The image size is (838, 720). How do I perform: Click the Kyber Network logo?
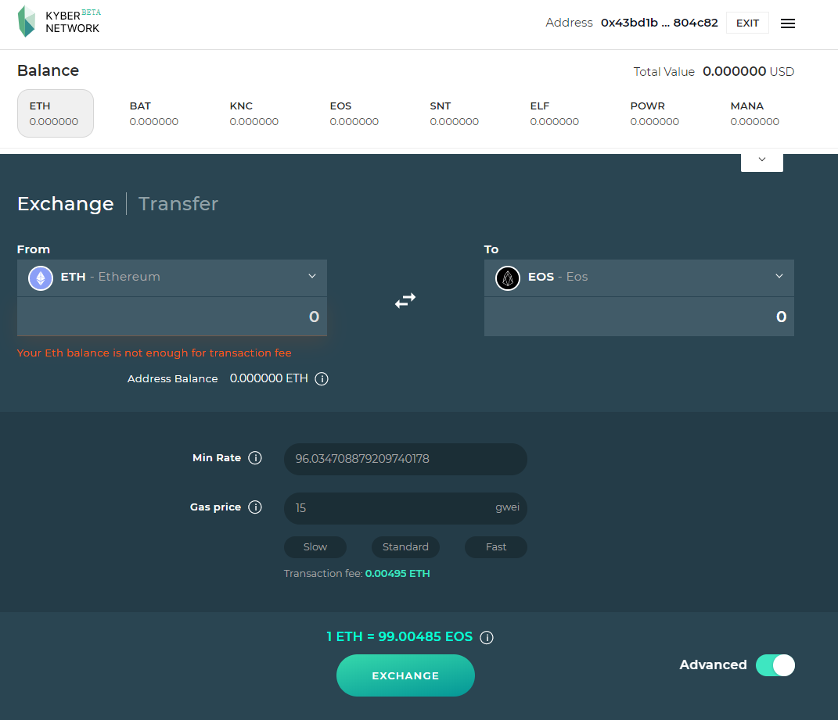point(59,21)
